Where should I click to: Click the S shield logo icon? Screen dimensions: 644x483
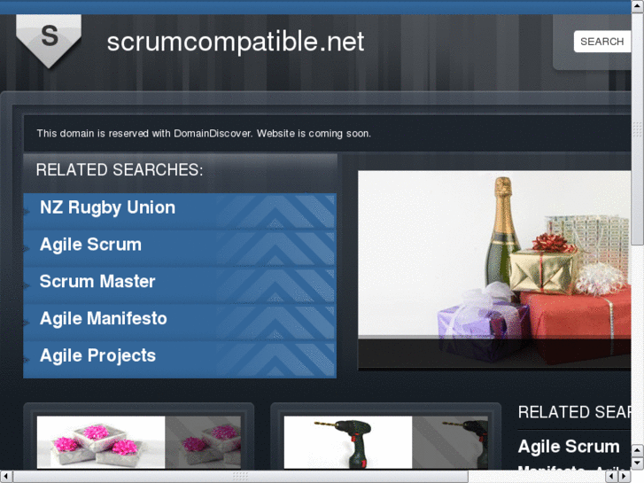pos(49,41)
